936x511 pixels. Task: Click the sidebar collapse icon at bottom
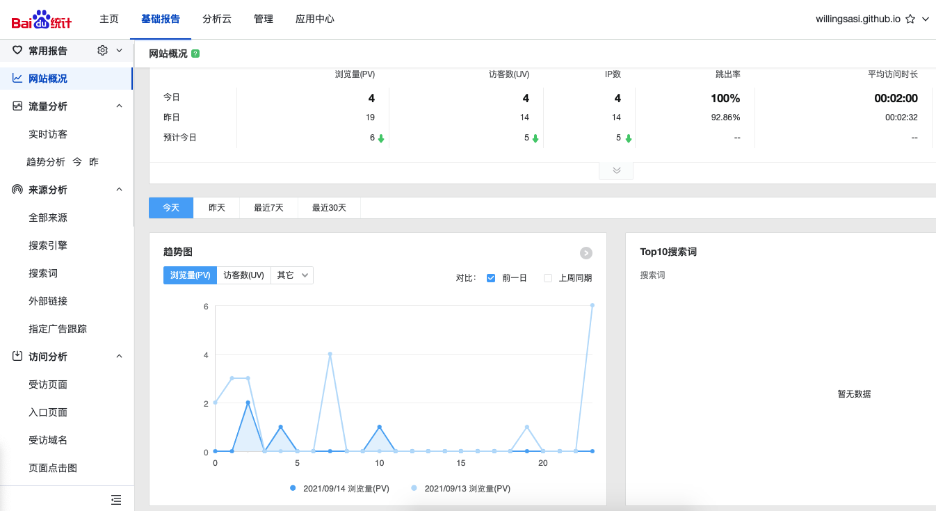[116, 499]
